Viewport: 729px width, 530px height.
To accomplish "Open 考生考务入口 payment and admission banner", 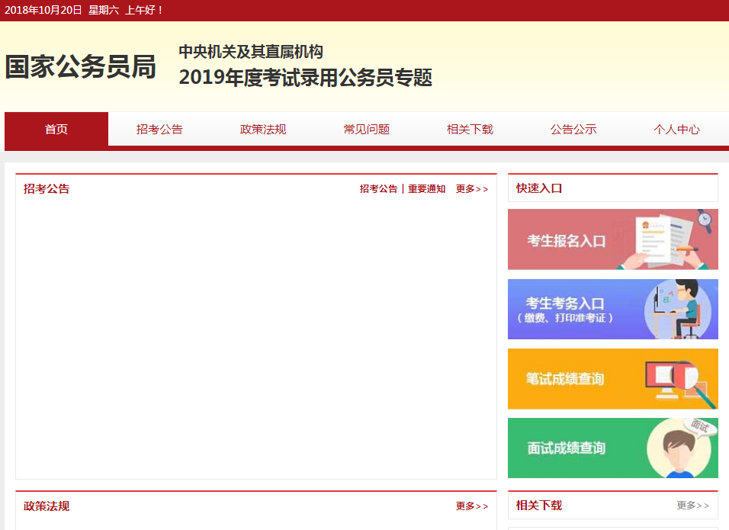I will click(x=613, y=309).
